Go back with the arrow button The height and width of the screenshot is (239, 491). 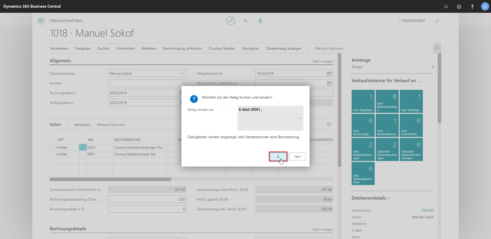41,21
